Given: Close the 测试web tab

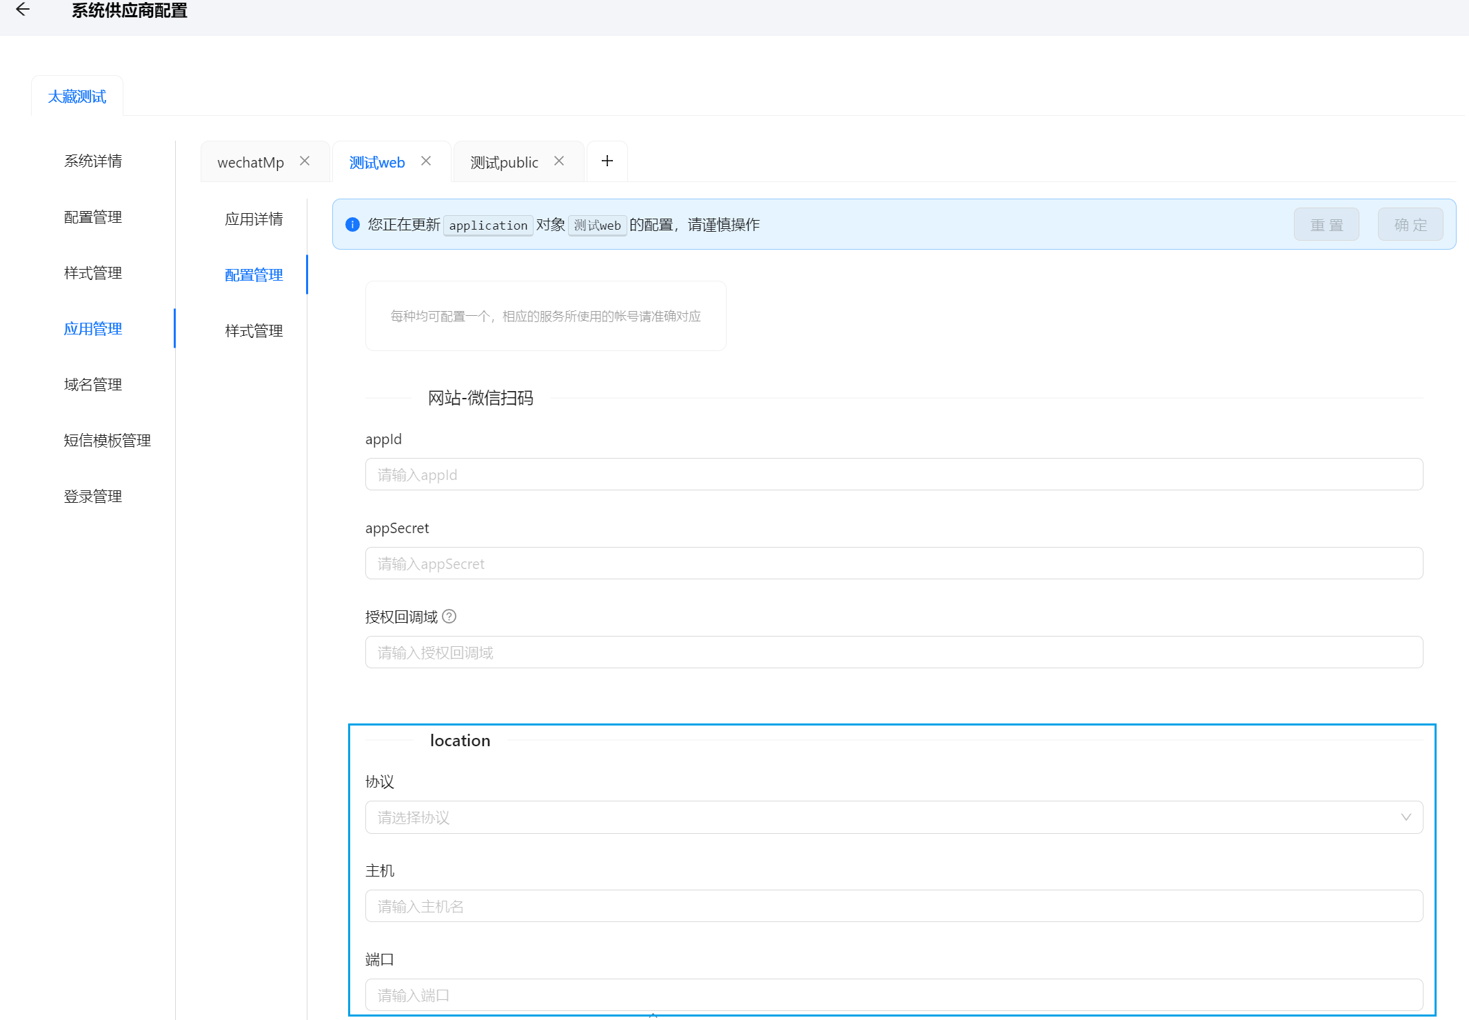Looking at the screenshot, I should [x=426, y=161].
